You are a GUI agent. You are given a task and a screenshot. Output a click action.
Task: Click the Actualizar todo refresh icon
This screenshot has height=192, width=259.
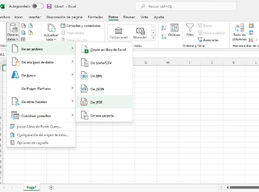(52, 28)
